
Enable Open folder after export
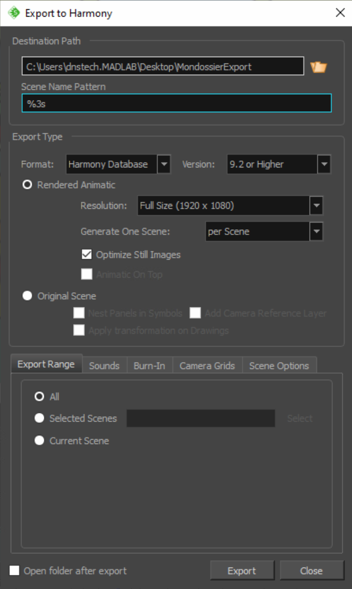click(15, 570)
